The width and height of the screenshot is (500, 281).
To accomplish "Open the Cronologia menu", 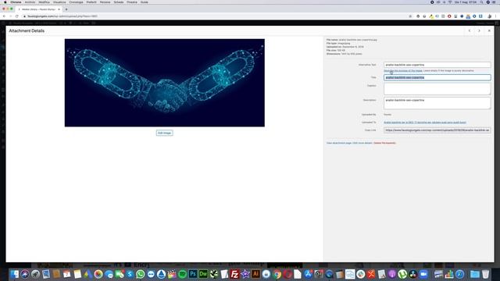I will coord(77,2).
